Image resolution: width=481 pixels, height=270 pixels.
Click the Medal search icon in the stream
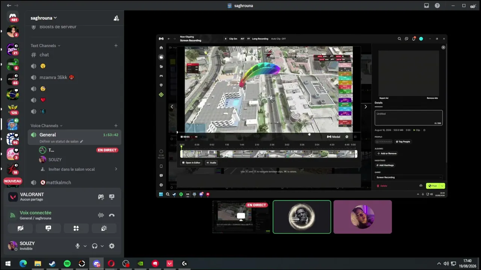[x=399, y=39]
